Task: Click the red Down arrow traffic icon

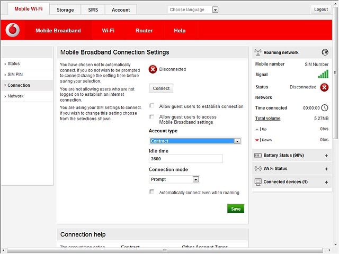Action: (x=257, y=140)
